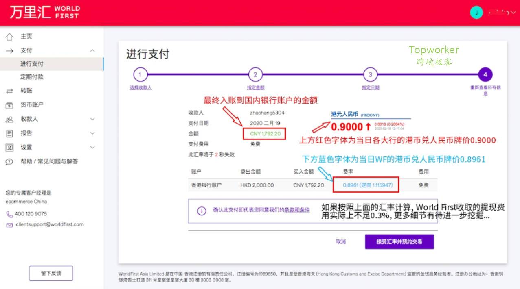This screenshot has height=289, width=520.
Task: Go to step 2 circle
Action: [255, 74]
